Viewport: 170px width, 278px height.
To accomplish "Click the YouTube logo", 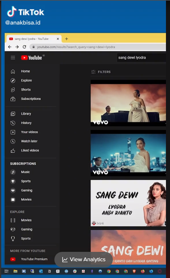I will coord(32,58).
